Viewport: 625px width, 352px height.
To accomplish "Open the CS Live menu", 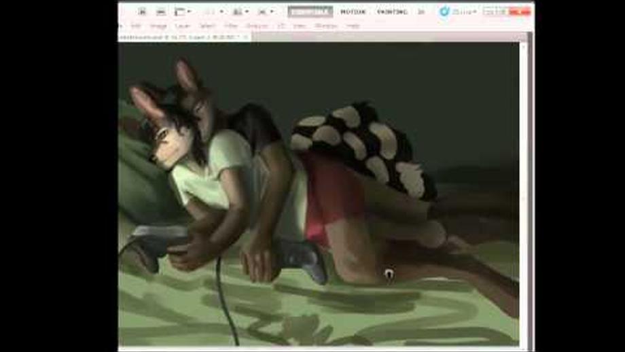I will pos(458,12).
